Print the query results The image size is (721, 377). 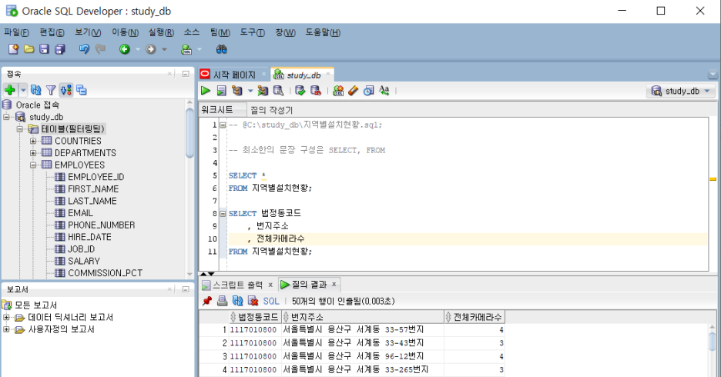(x=222, y=301)
